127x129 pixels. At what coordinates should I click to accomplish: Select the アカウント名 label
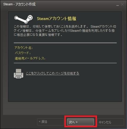coord(24,48)
